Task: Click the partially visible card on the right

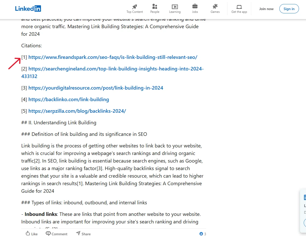Action: [x=304, y=211]
